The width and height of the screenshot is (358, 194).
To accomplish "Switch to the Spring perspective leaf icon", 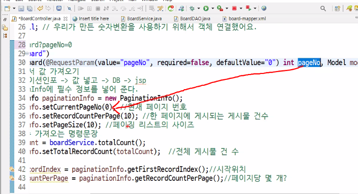I will pos(349,9).
